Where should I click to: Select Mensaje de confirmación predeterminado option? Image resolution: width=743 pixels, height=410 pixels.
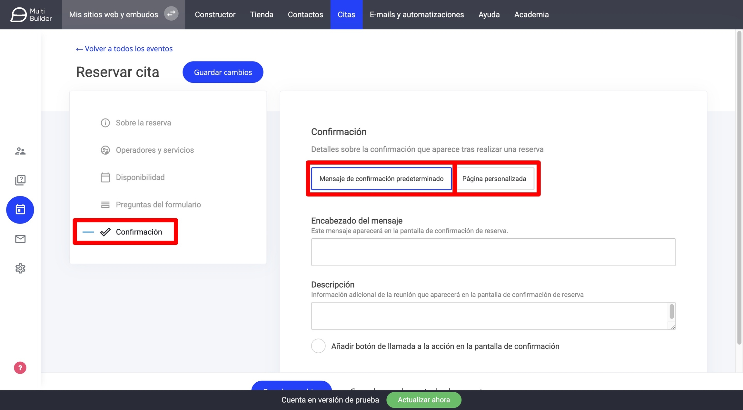pos(381,179)
